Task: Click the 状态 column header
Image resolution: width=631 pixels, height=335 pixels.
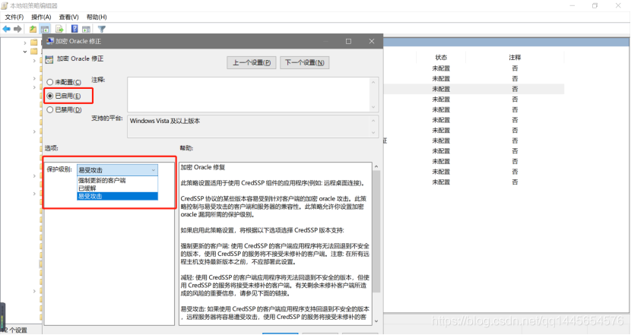Action: [x=441, y=58]
